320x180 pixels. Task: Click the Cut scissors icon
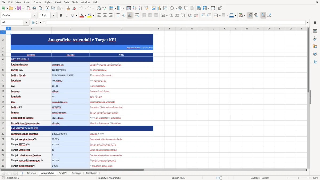point(47,8)
